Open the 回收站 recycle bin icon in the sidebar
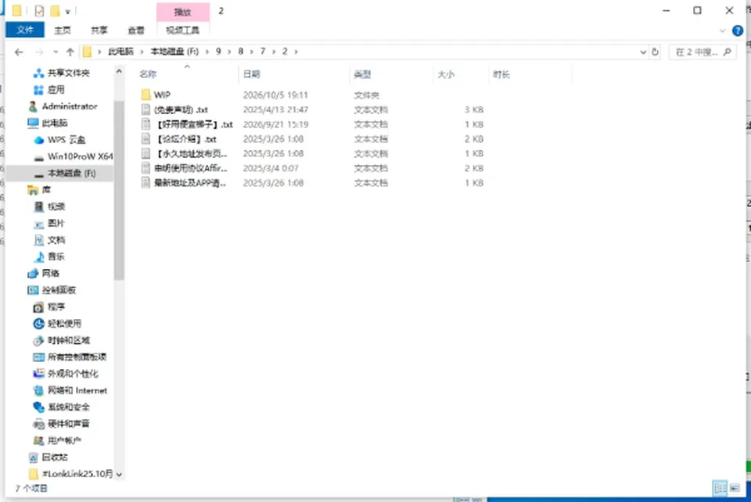This screenshot has height=502, width=751. point(33,457)
